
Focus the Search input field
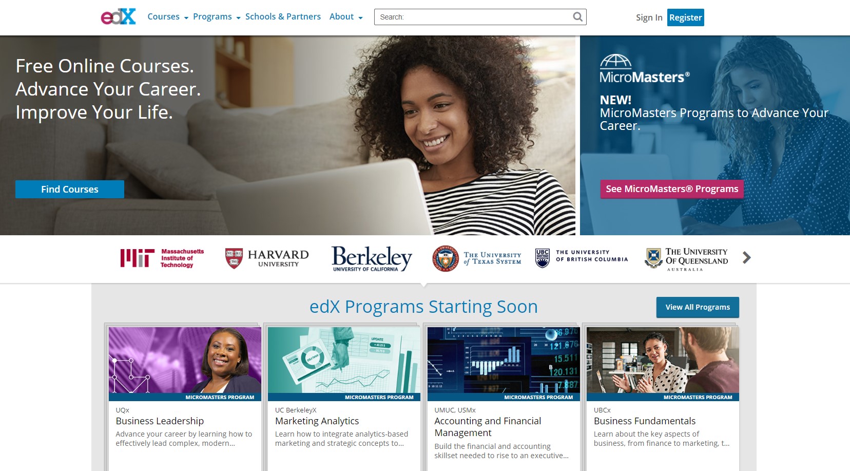(x=475, y=17)
